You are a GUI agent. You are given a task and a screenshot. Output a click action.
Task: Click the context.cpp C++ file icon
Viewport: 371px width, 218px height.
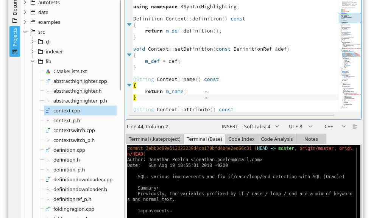pyautogui.click(x=48, y=111)
